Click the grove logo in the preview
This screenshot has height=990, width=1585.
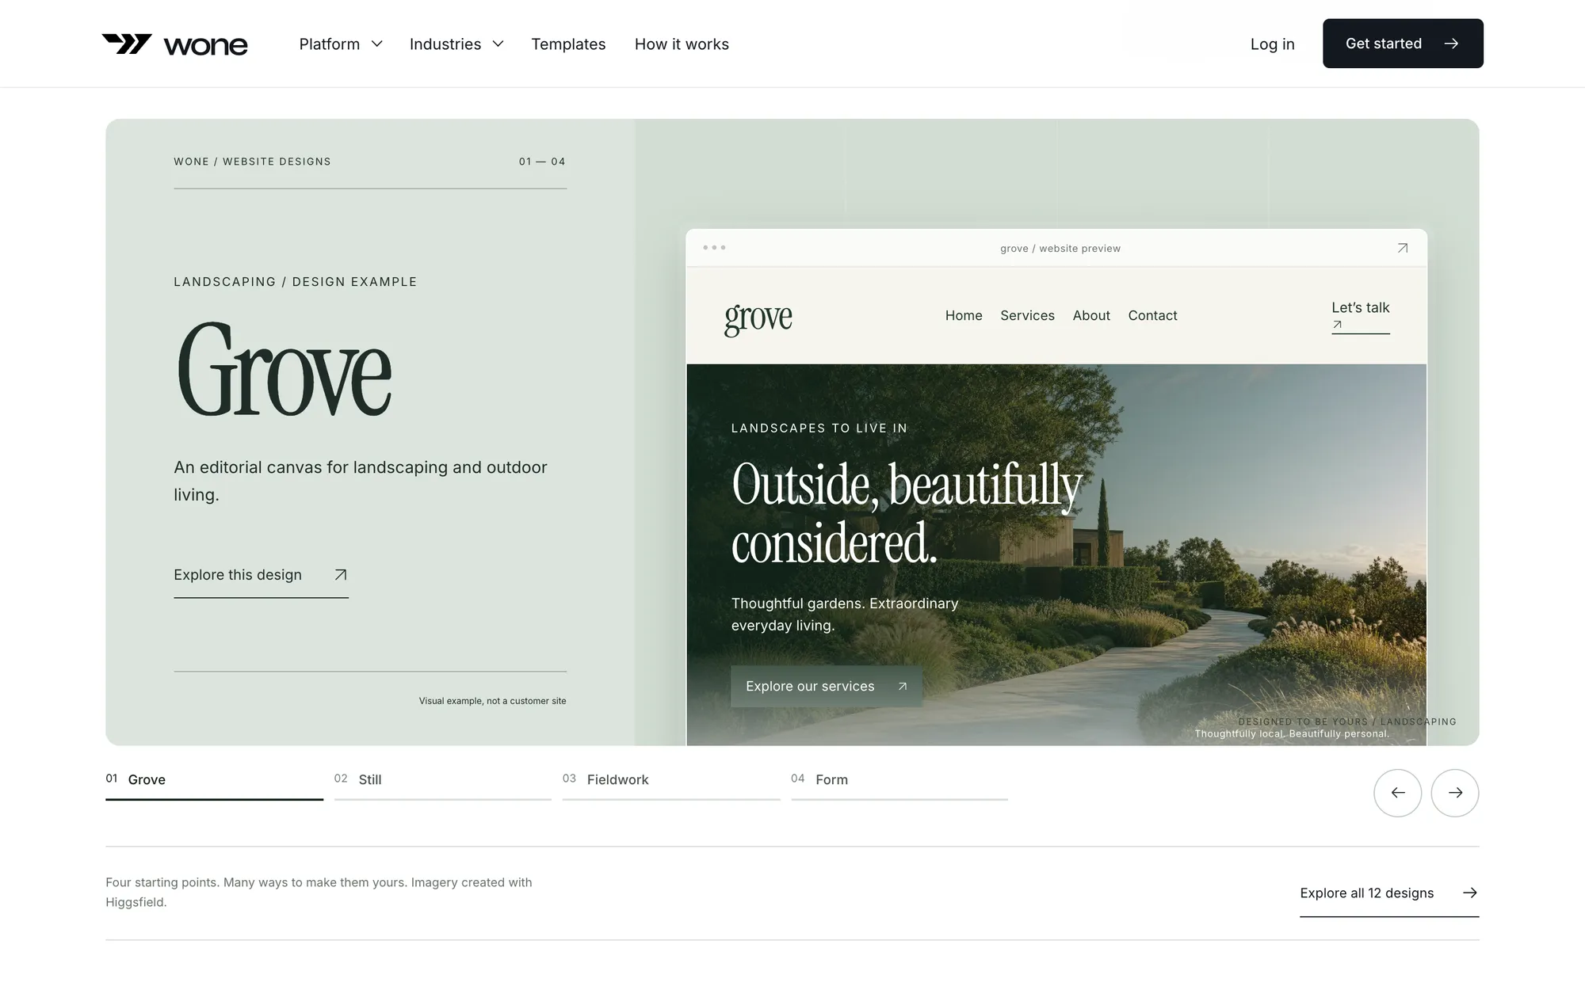click(x=758, y=318)
